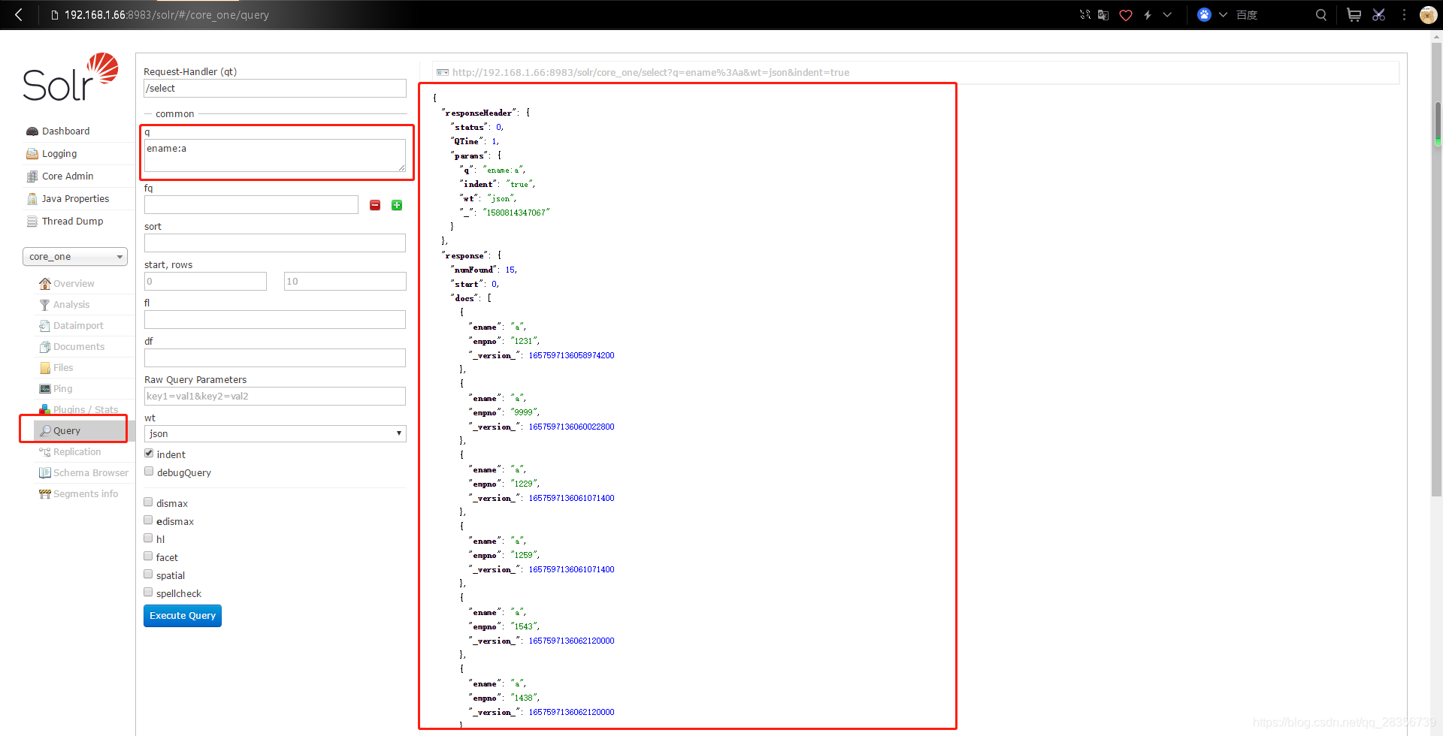The width and height of the screenshot is (1443, 736).
Task: Click the red heart favorite icon
Action: point(1126,15)
